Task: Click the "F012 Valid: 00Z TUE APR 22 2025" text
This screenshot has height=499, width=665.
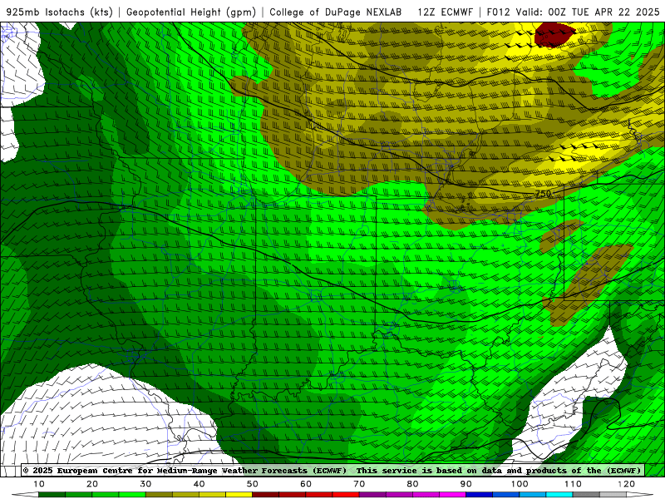Action: coord(573,12)
